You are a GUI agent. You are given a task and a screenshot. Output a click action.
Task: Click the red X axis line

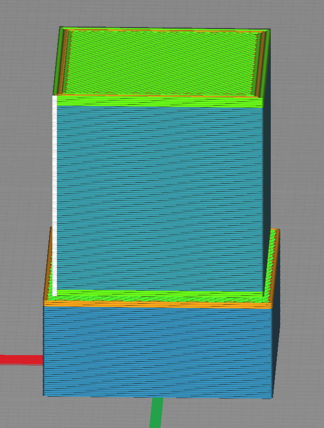(21, 359)
